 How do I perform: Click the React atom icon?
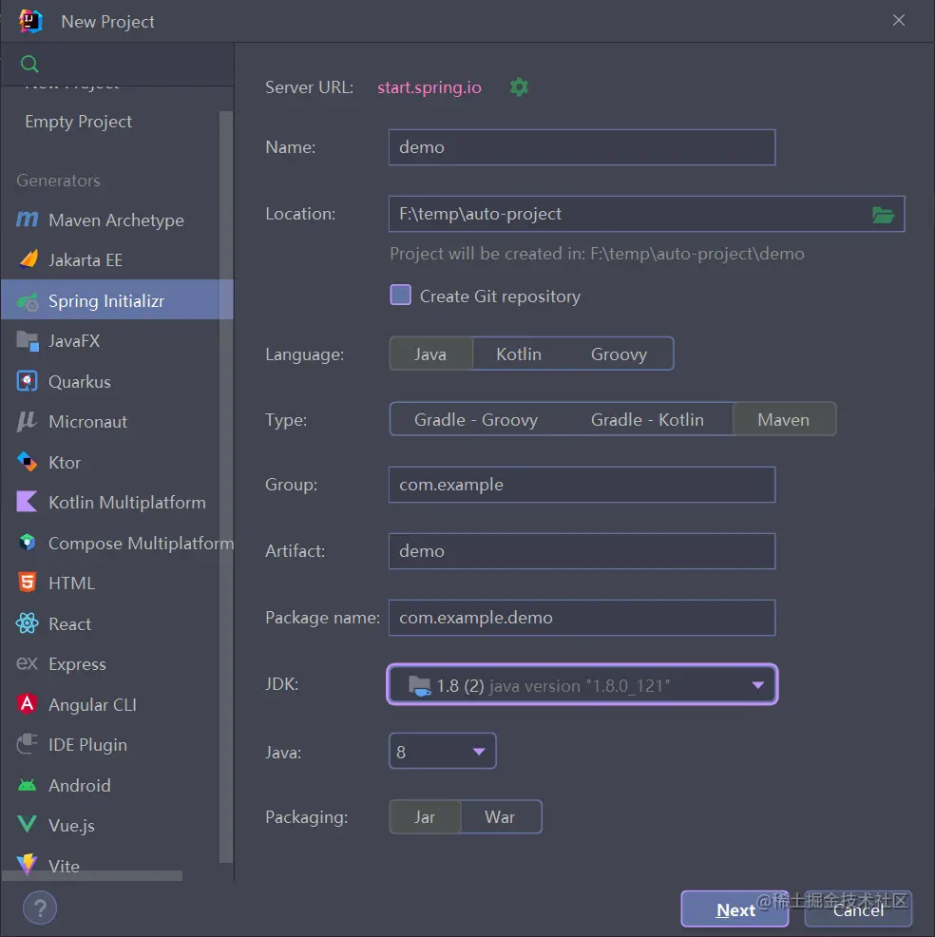[27, 623]
